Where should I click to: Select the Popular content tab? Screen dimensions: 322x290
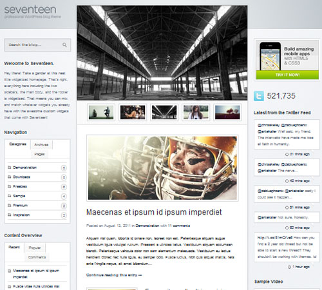tap(35, 248)
